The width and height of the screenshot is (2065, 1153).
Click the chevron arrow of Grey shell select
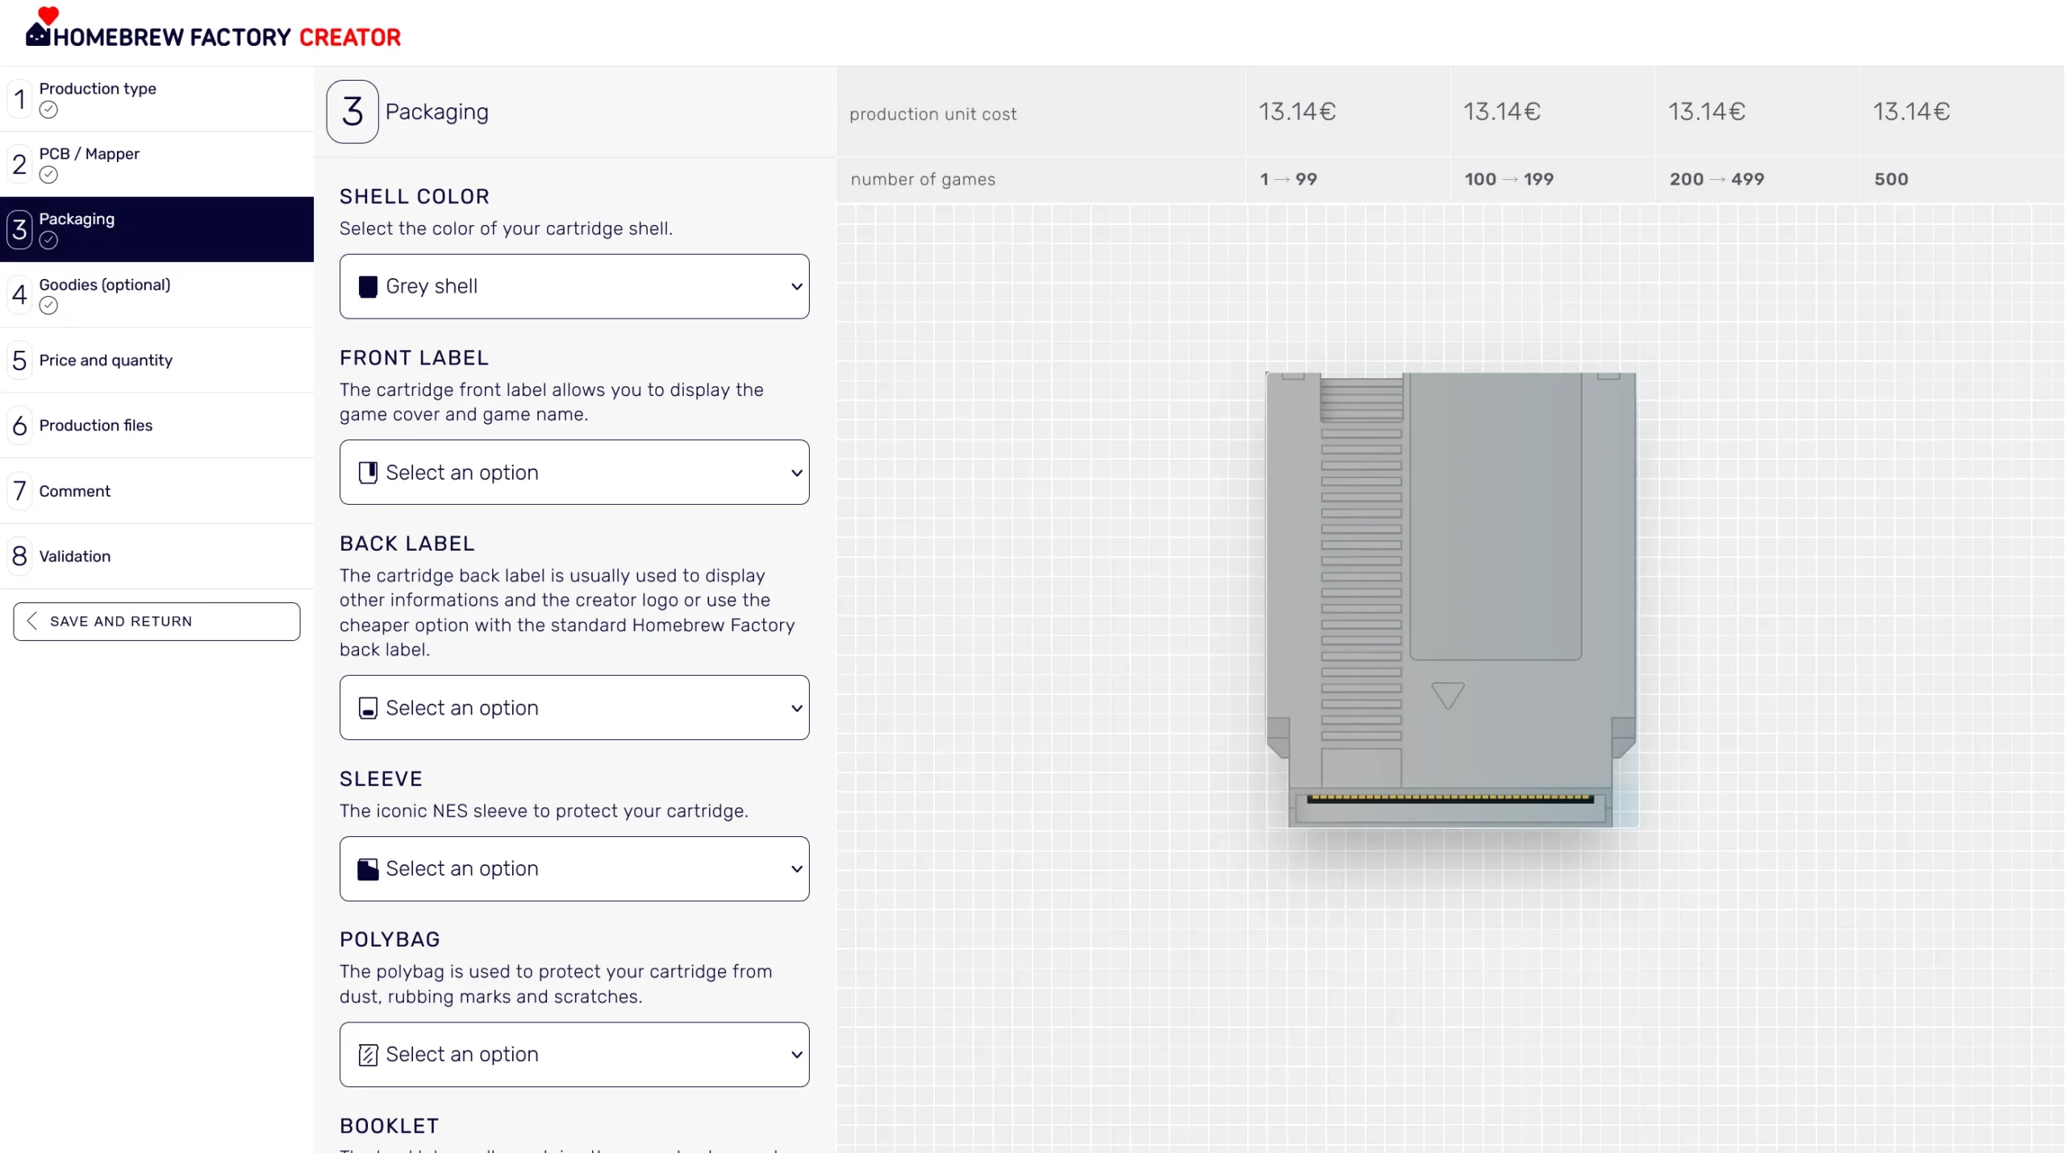click(796, 286)
